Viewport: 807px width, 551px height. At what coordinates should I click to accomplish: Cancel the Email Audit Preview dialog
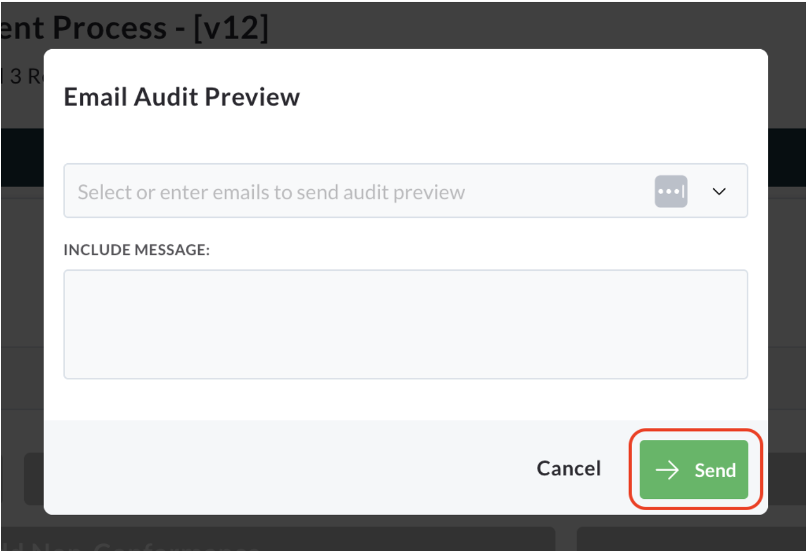click(x=569, y=468)
